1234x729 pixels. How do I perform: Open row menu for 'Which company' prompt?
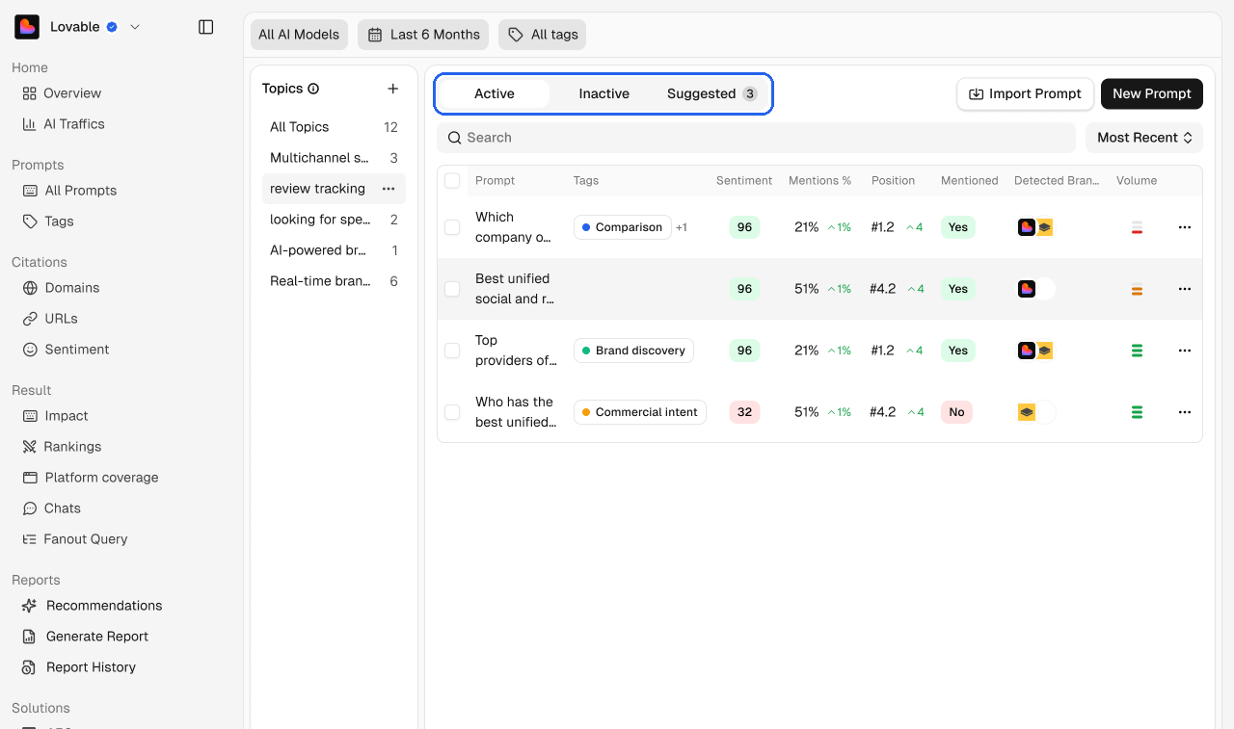(1185, 227)
